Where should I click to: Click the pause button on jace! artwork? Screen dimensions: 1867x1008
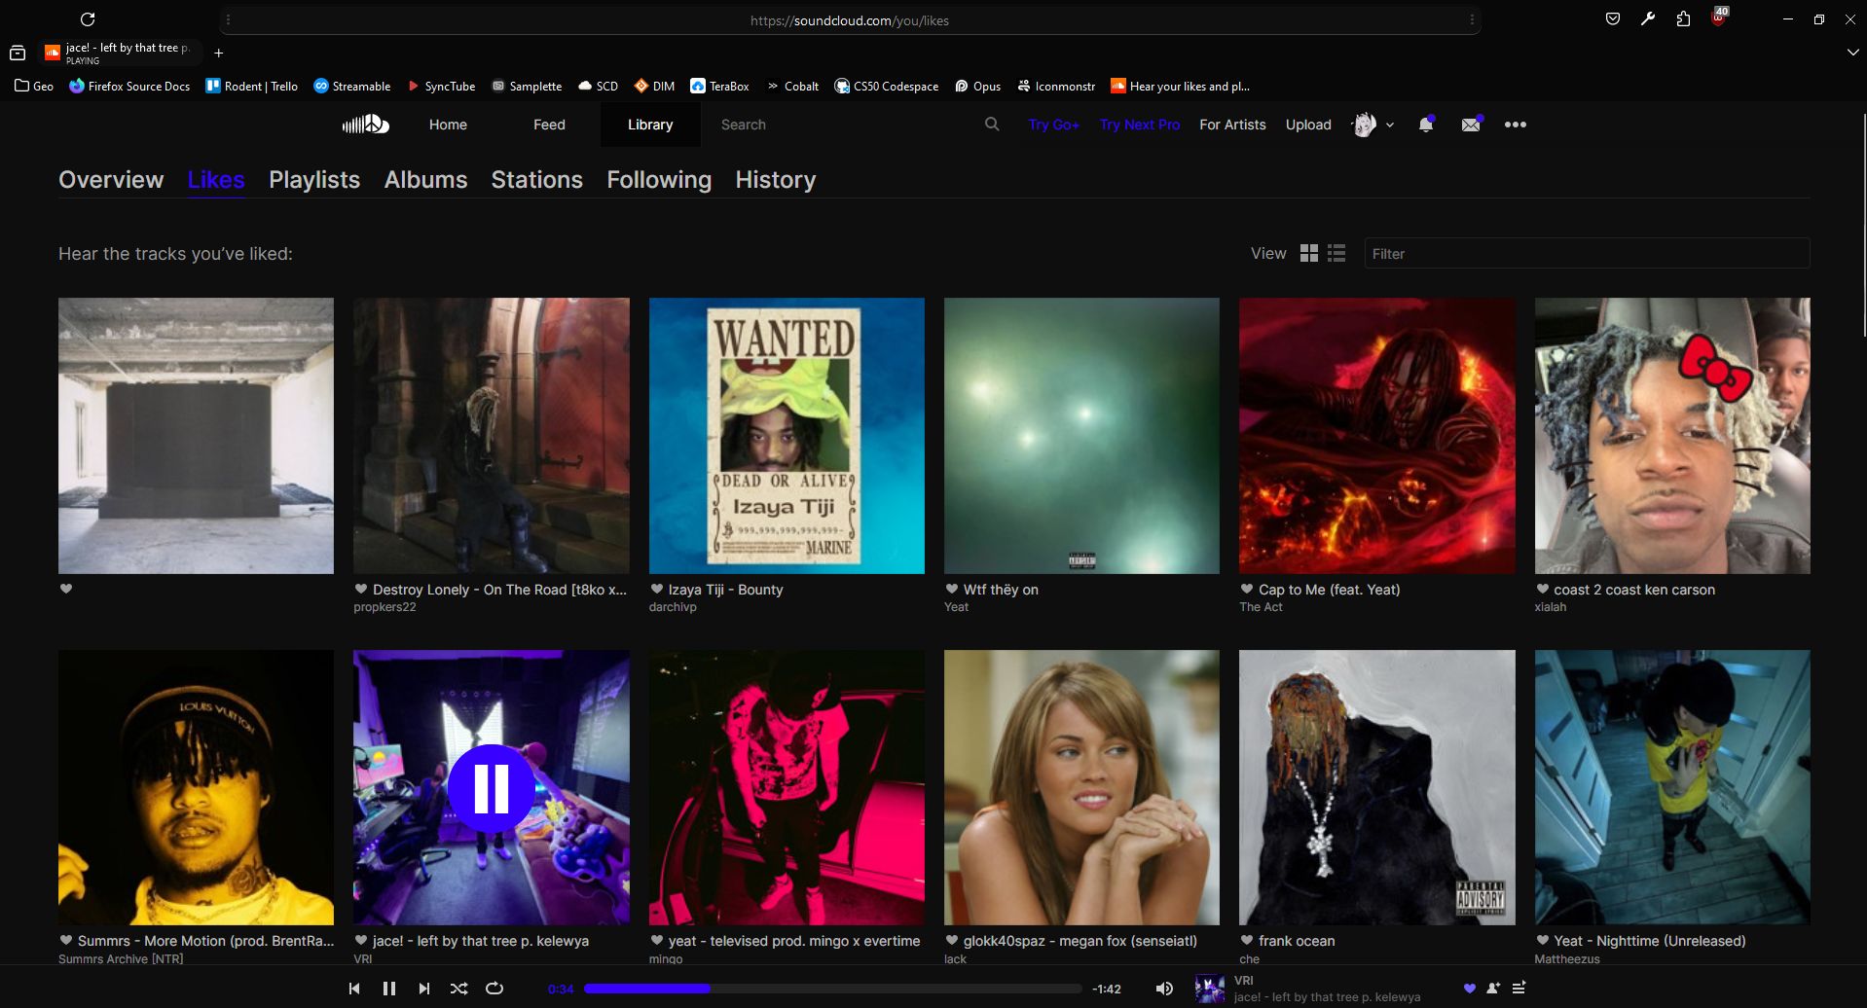492,788
